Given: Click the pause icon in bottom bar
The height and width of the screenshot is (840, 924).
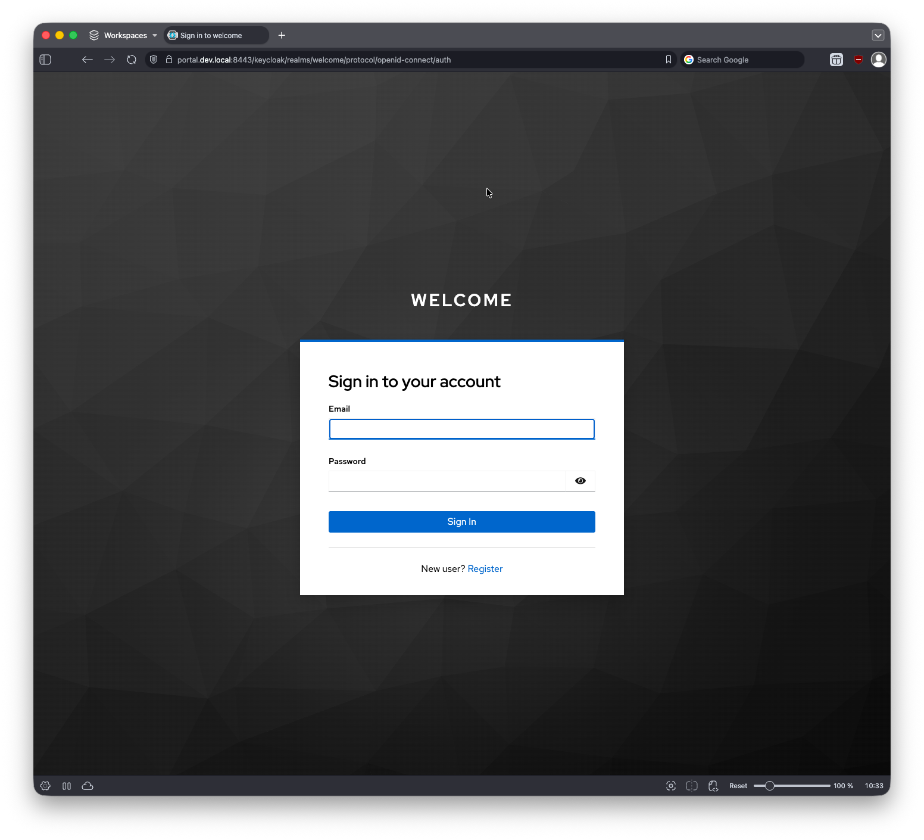Looking at the screenshot, I should coord(67,786).
